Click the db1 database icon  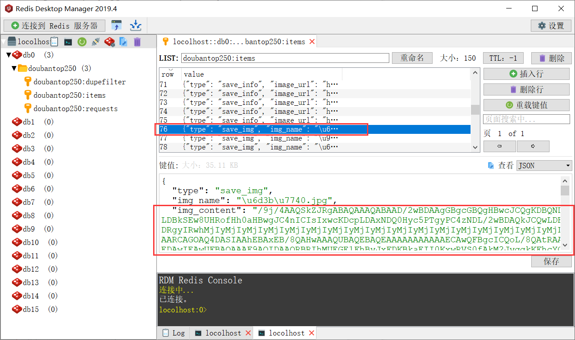(17, 122)
